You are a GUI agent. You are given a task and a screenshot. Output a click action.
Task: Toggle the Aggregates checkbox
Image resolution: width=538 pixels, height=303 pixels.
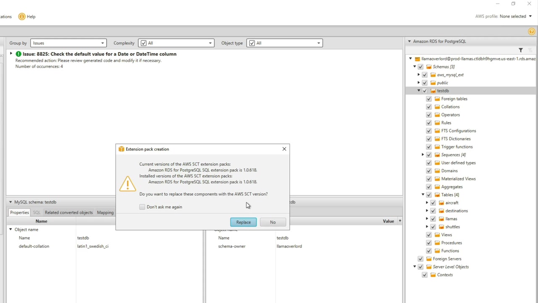(429, 187)
